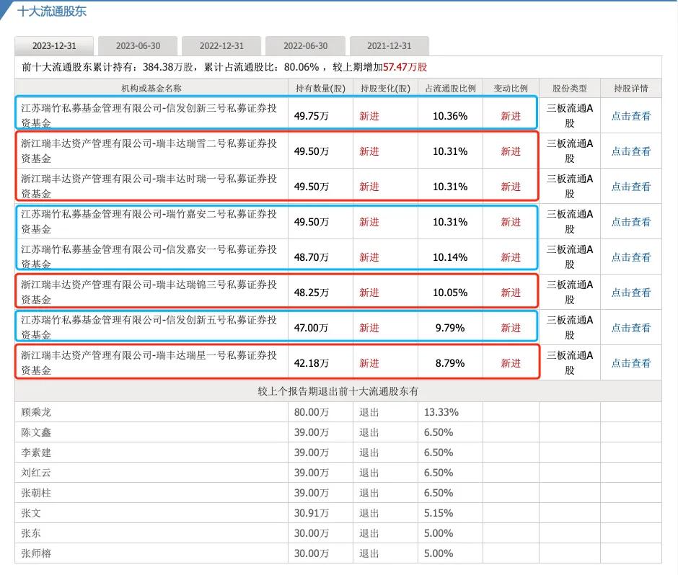View details for 瑞丰达时瑞一号 fund
Image resolution: width=678 pixels, height=575 pixels.
pos(630,186)
